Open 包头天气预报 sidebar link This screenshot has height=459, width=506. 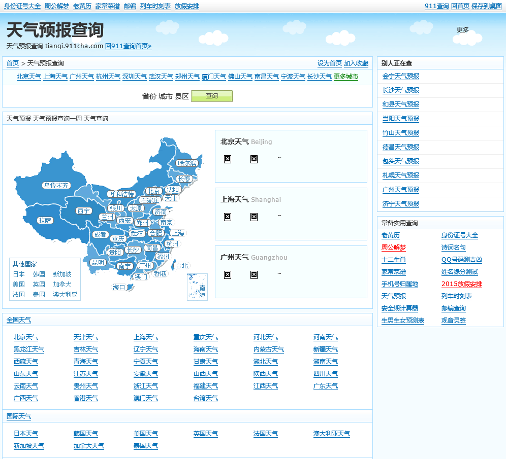point(400,161)
